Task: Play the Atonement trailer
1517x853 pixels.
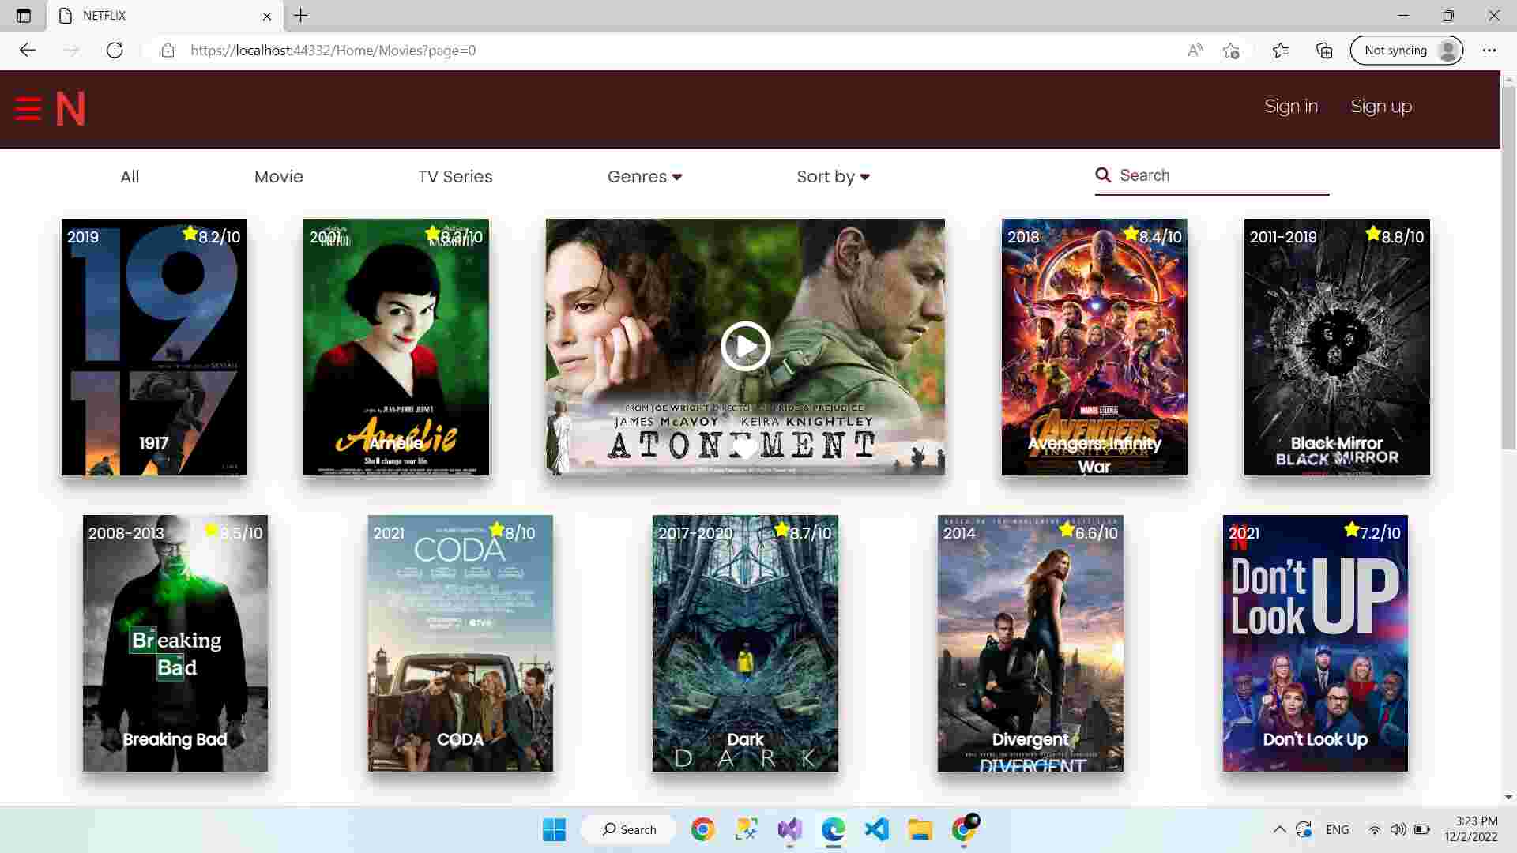Action: tap(745, 346)
